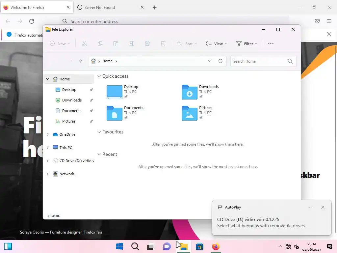Screen dimensions: 337x253
Task: Click the chevron after Home in breadcrumb
Action: (116, 61)
